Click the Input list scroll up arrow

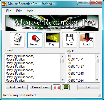[x=97, y=56]
